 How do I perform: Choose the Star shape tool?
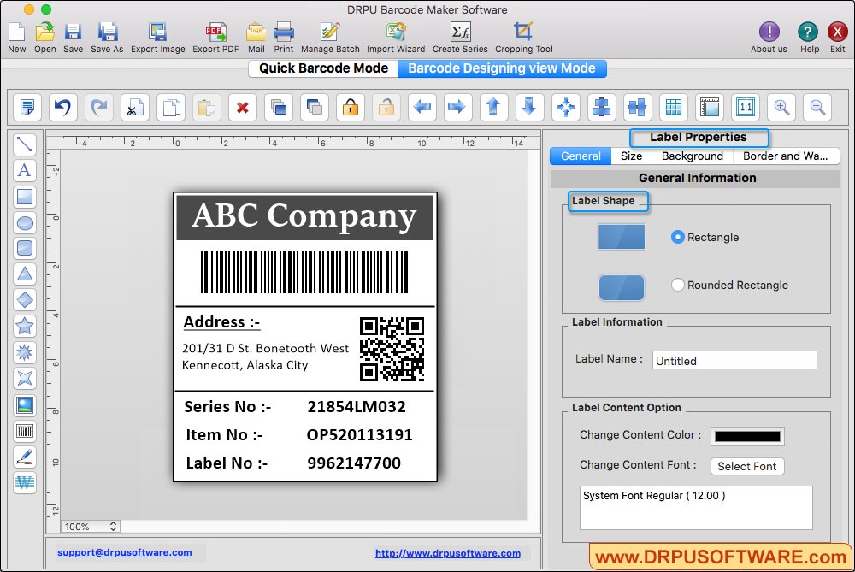point(25,326)
